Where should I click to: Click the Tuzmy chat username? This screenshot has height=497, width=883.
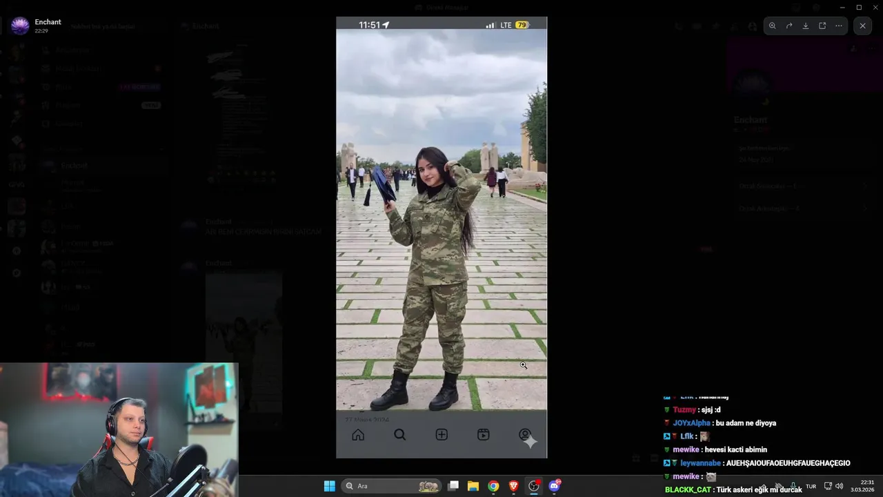(x=684, y=410)
